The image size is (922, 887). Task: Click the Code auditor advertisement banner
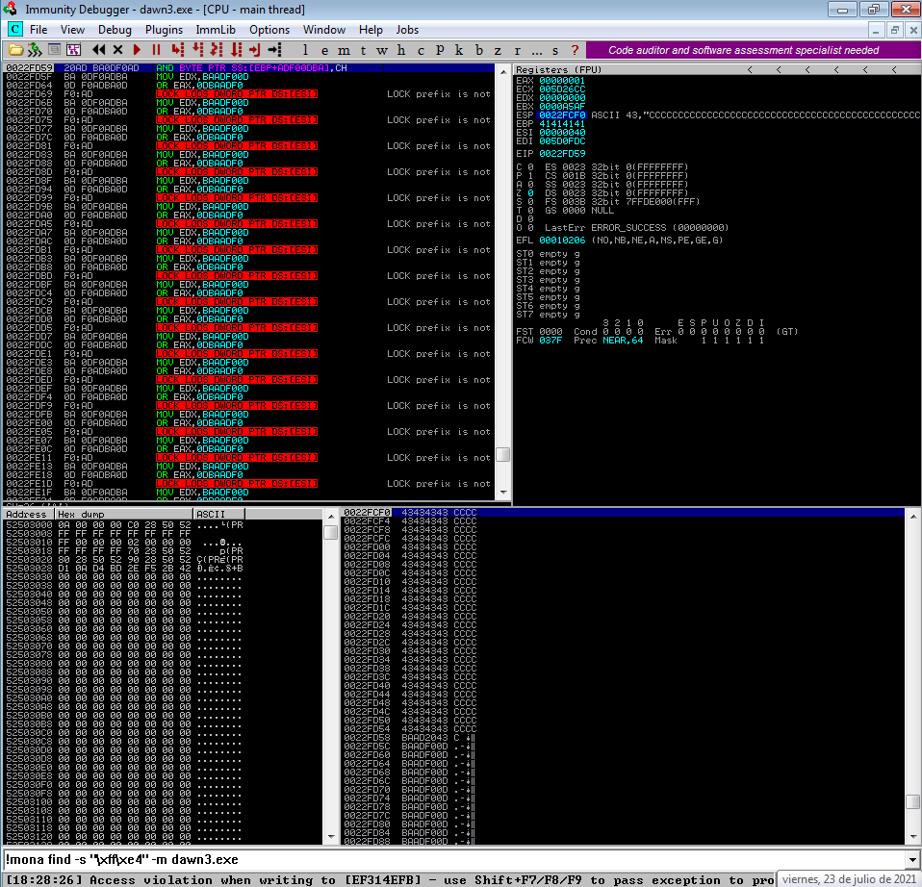753,51
